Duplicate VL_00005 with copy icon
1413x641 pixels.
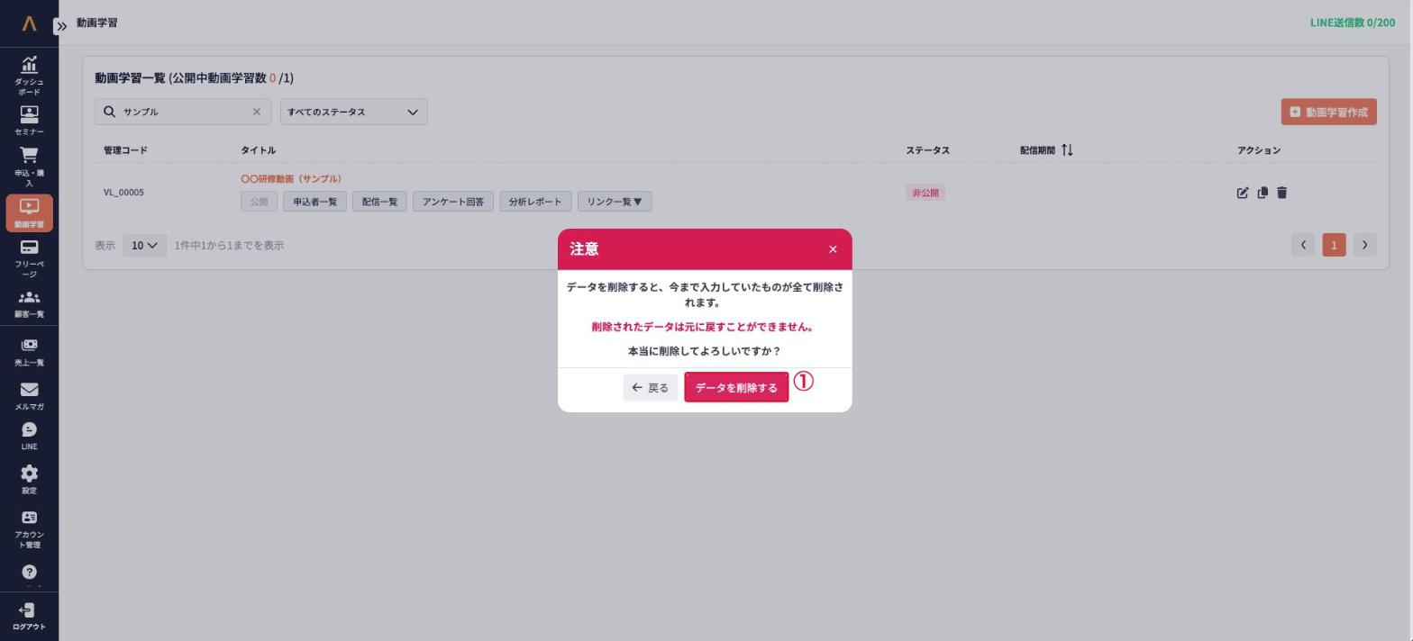[1263, 193]
